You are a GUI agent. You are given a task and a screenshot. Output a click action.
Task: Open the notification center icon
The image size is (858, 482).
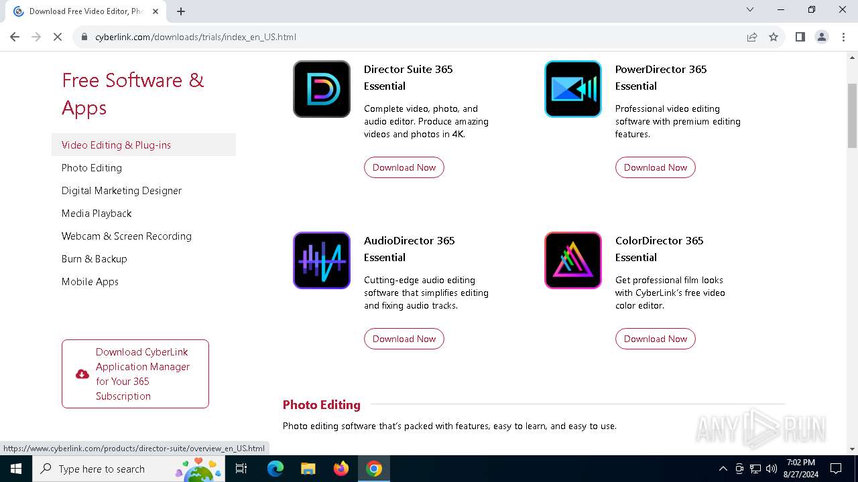coord(836,469)
